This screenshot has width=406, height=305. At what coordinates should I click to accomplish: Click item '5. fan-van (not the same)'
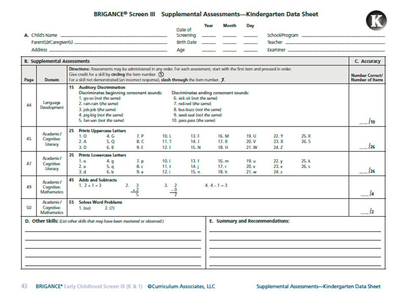pos(101,121)
